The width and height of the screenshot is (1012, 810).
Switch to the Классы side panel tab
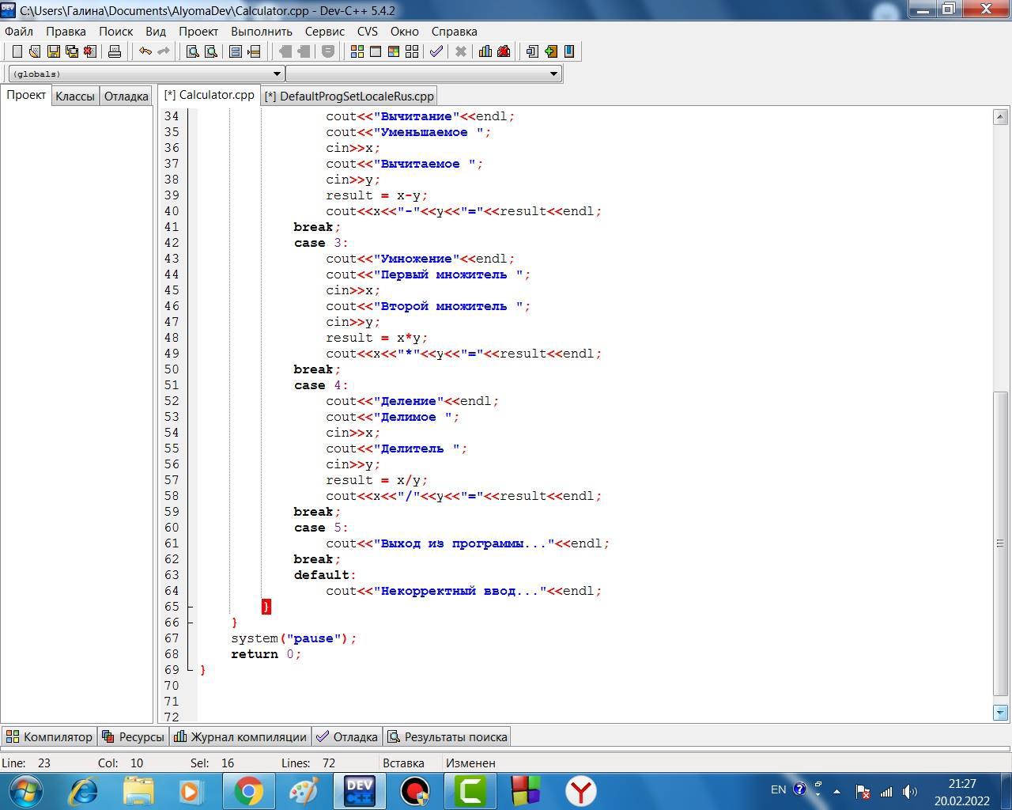75,96
